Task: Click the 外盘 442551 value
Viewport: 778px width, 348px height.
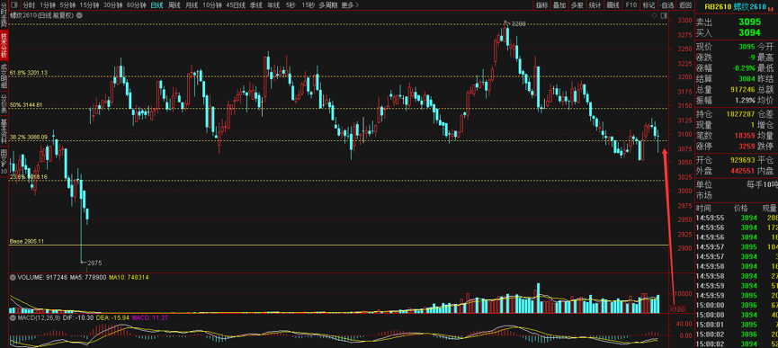Action: click(x=742, y=171)
